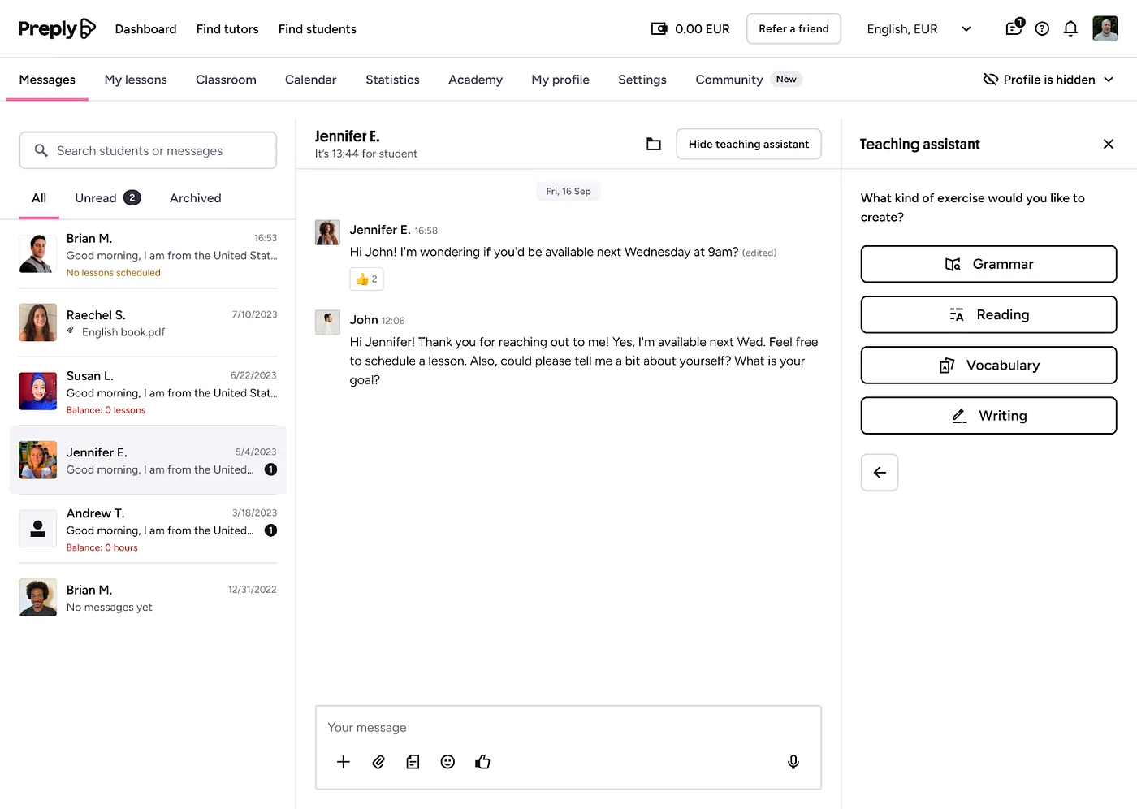Click the plus icon in message composer
This screenshot has height=809, width=1137.
344,762
